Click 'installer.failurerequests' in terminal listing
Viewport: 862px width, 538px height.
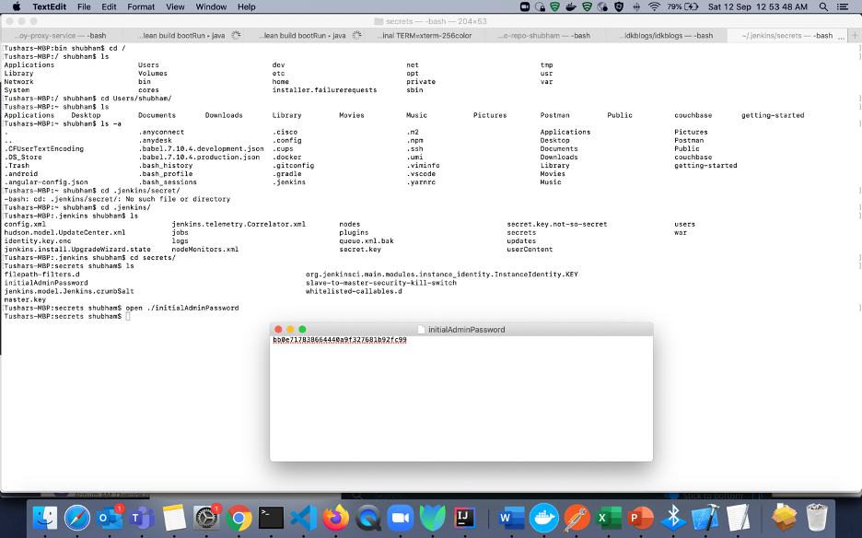[x=324, y=90]
